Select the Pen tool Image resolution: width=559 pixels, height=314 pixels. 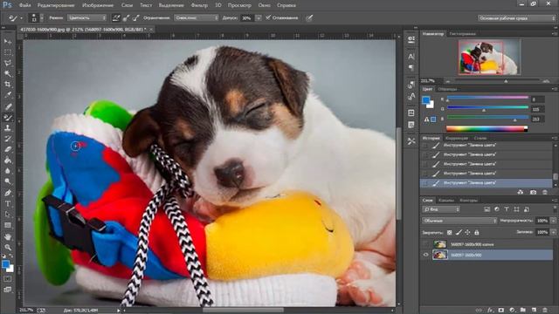[8, 193]
